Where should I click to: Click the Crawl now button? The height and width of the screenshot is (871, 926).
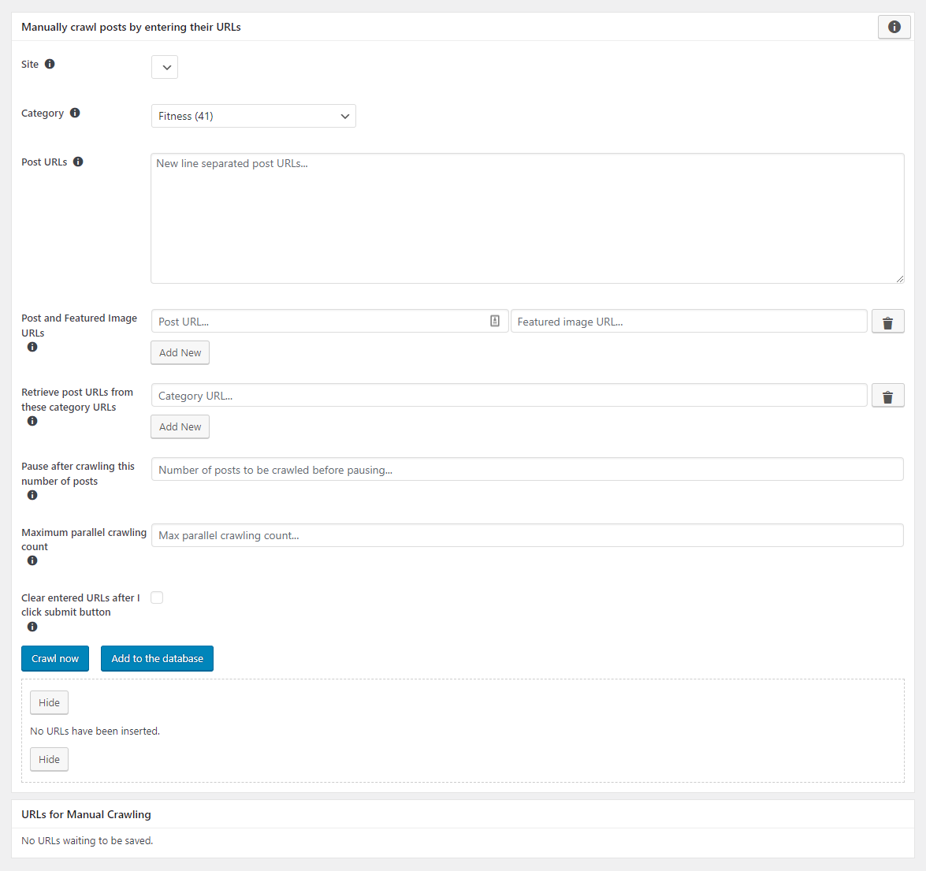click(x=55, y=658)
